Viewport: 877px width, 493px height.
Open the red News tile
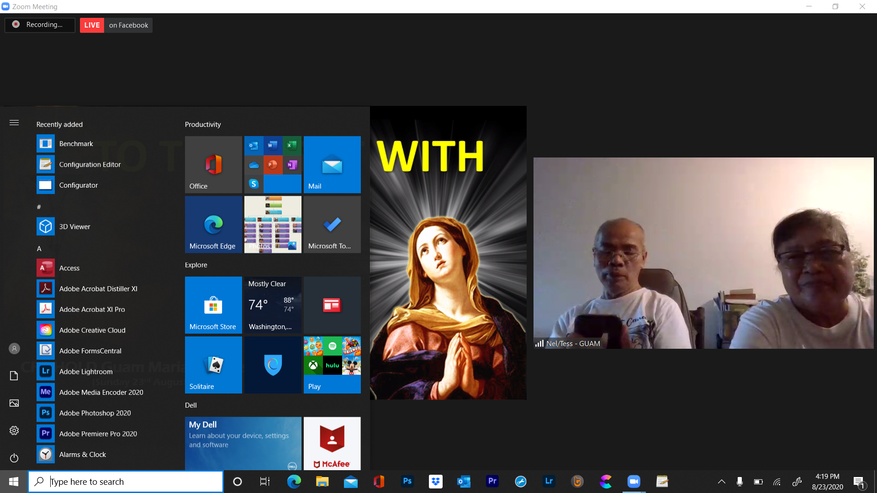tap(332, 305)
